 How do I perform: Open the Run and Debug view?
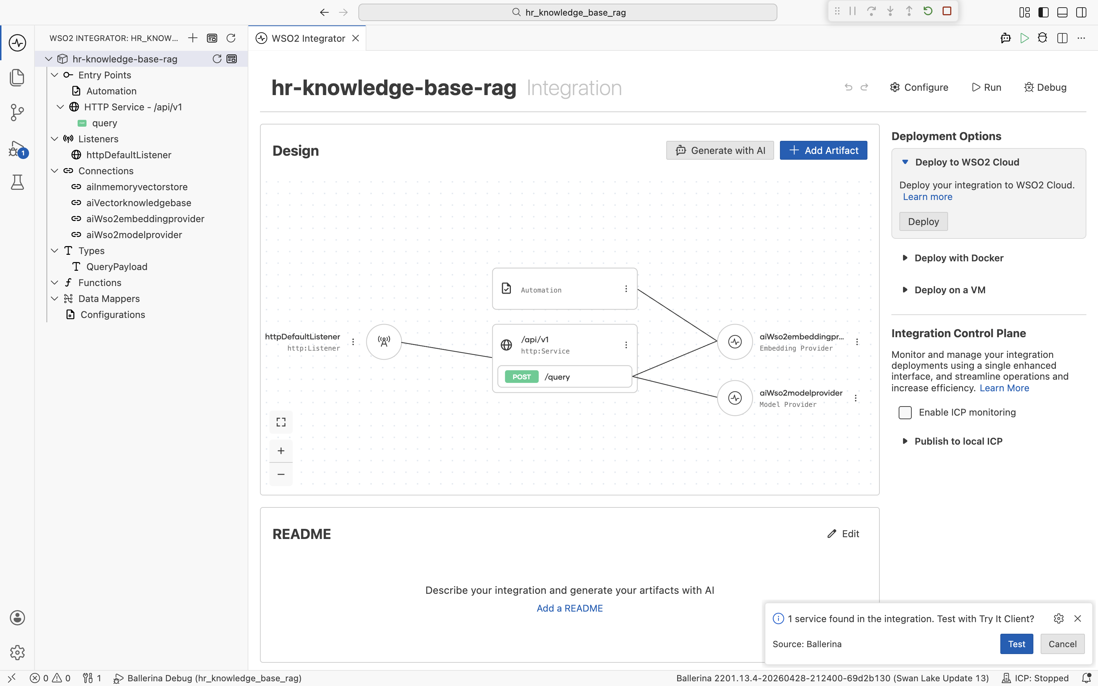click(17, 148)
